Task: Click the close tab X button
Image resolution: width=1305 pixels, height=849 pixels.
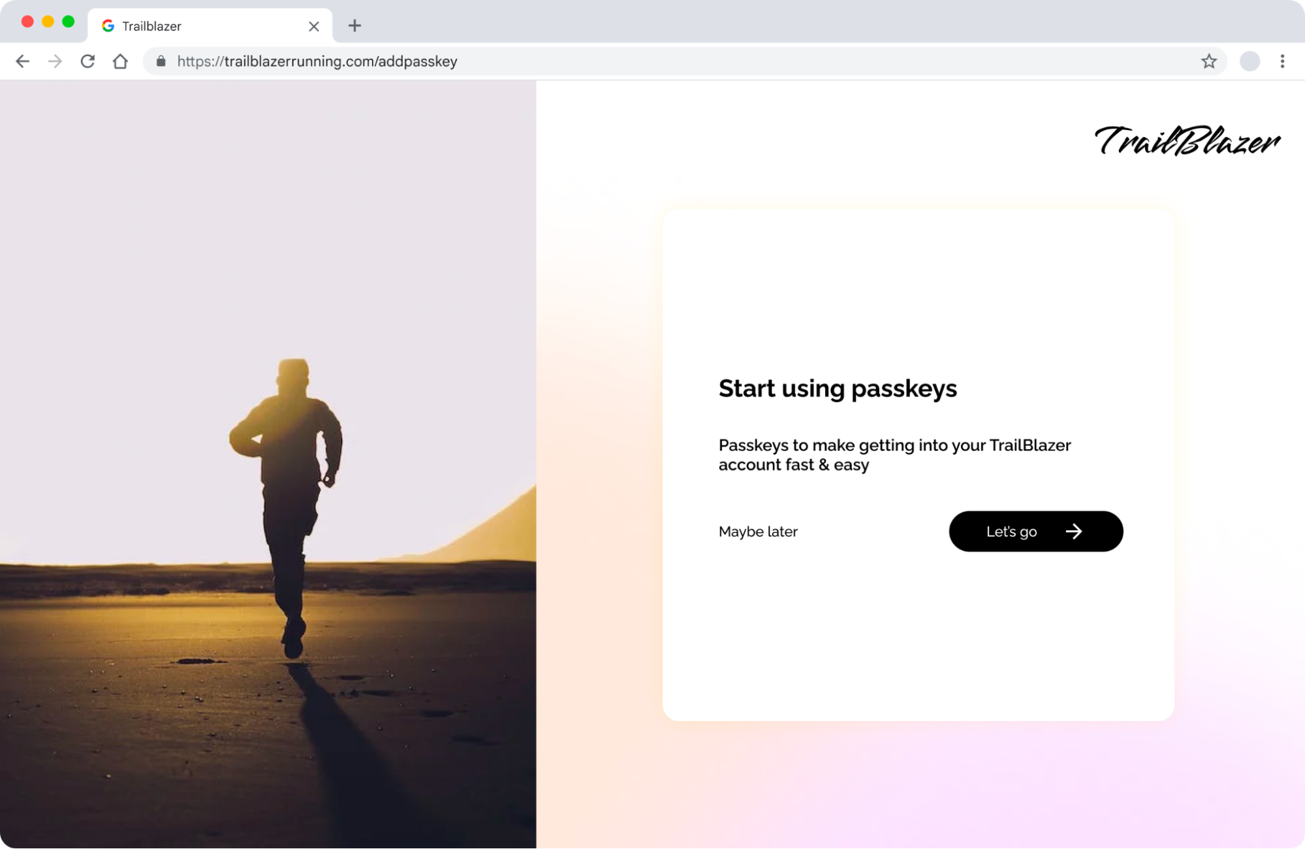Action: click(x=314, y=25)
